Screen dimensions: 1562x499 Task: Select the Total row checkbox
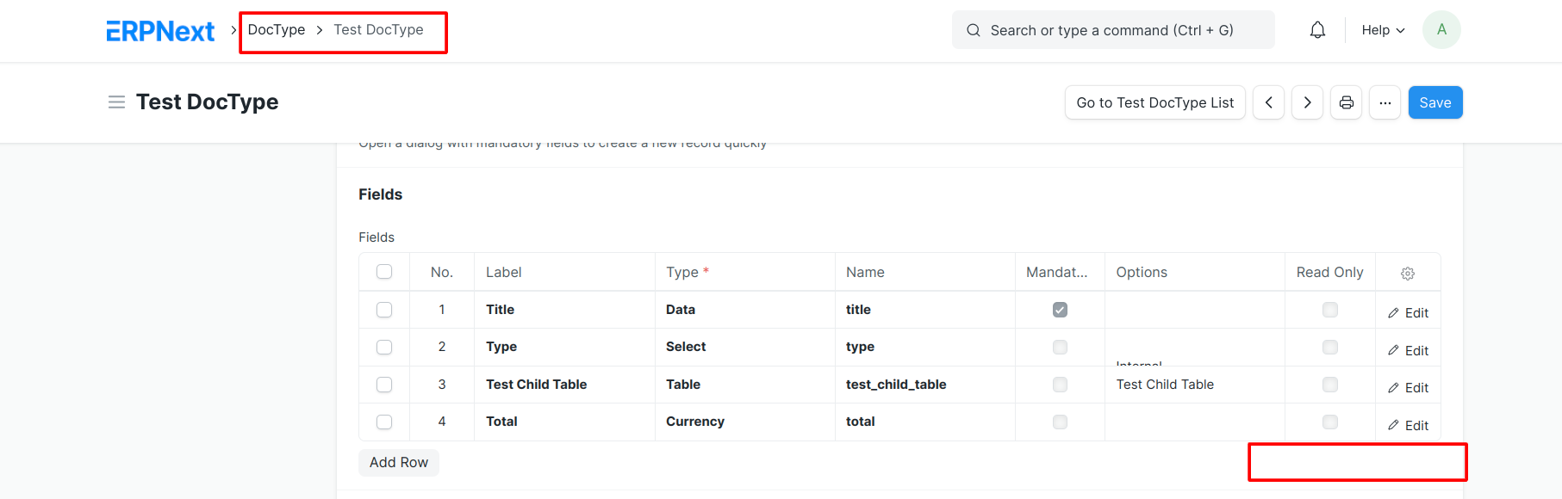coord(384,422)
